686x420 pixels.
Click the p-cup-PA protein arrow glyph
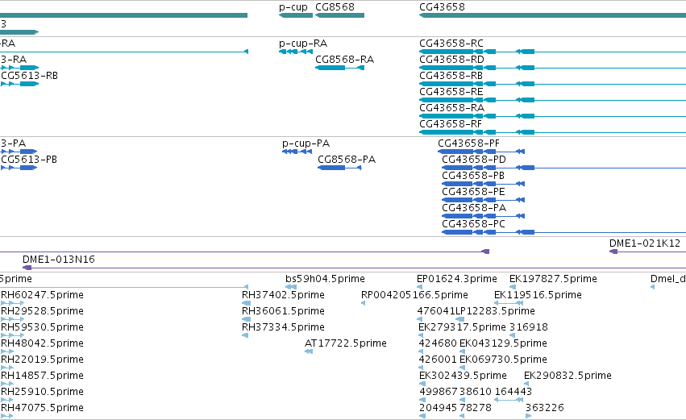point(297,152)
